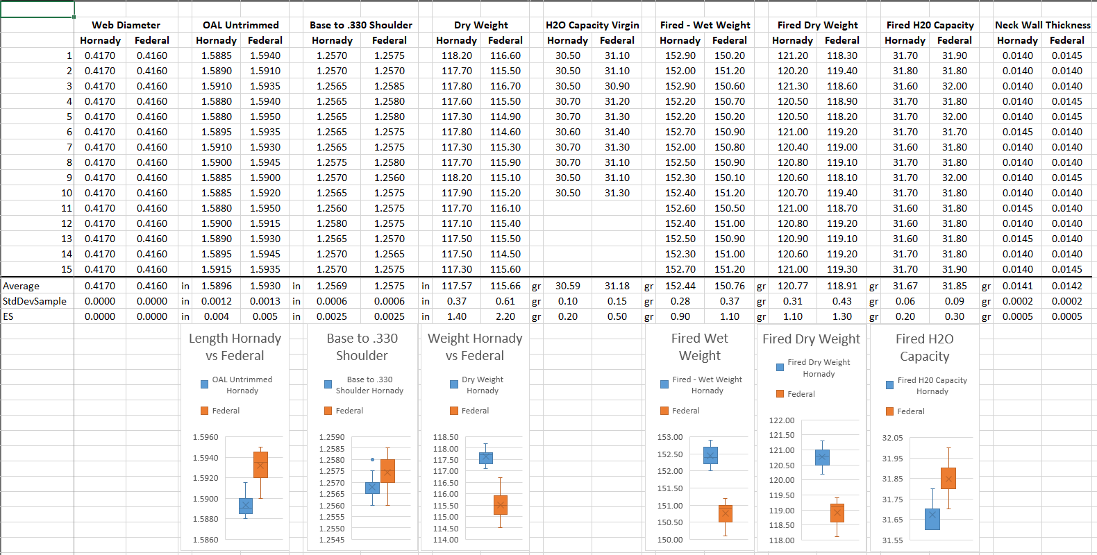Click 'Hornady' subheader under Web Diameter
The image size is (1097, 555).
[x=100, y=40]
